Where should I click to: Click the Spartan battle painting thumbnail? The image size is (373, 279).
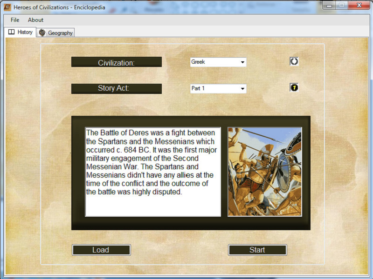tap(263, 171)
